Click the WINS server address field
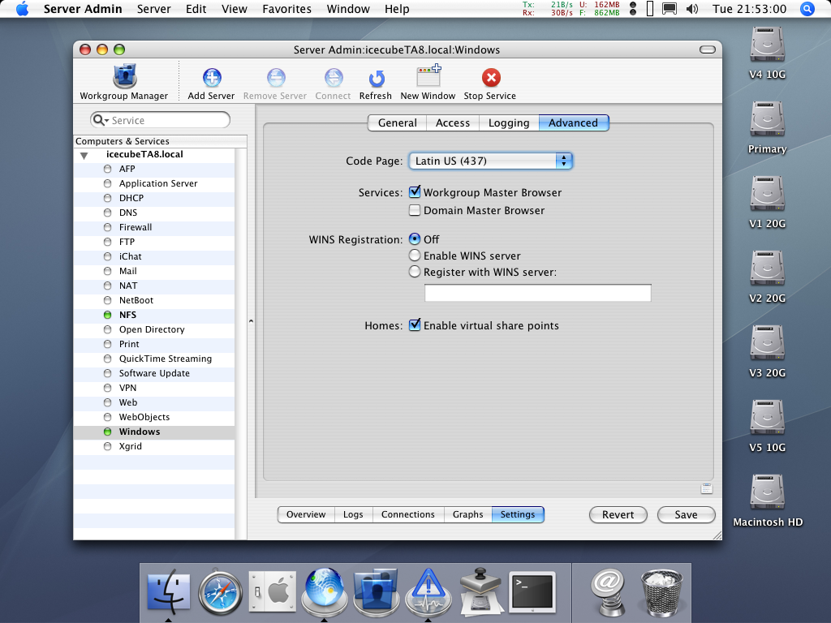Image resolution: width=831 pixels, height=623 pixels. [537, 293]
